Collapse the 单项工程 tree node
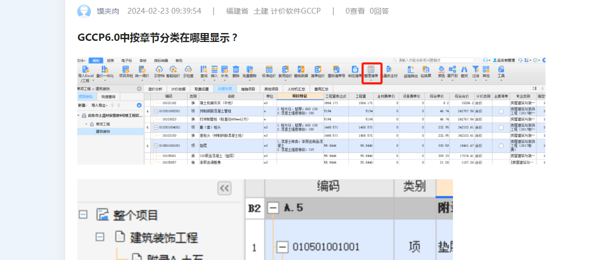608x260 pixels. 87,124
